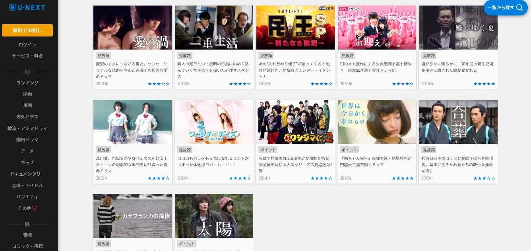Viewport: 531px width, 251px height.
Task: Open 愛の渦 thumbnail
Action: (132, 27)
